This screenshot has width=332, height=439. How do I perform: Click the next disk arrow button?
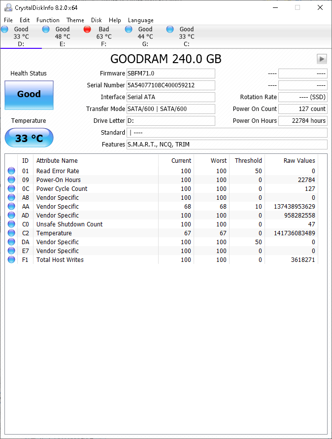322,59
